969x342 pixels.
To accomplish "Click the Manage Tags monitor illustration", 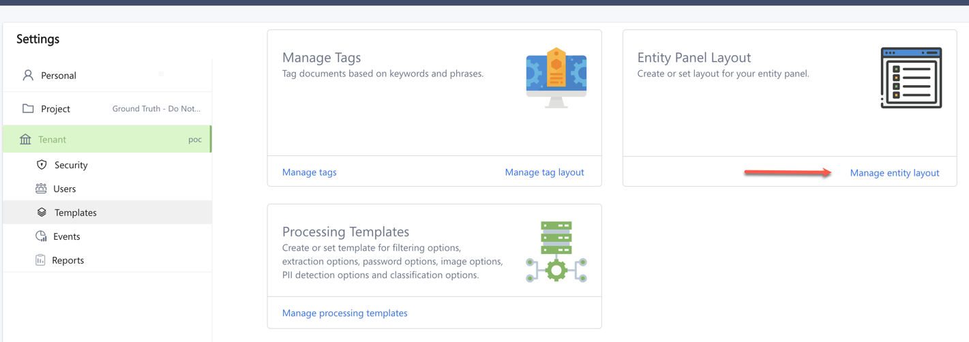I will click(x=556, y=78).
